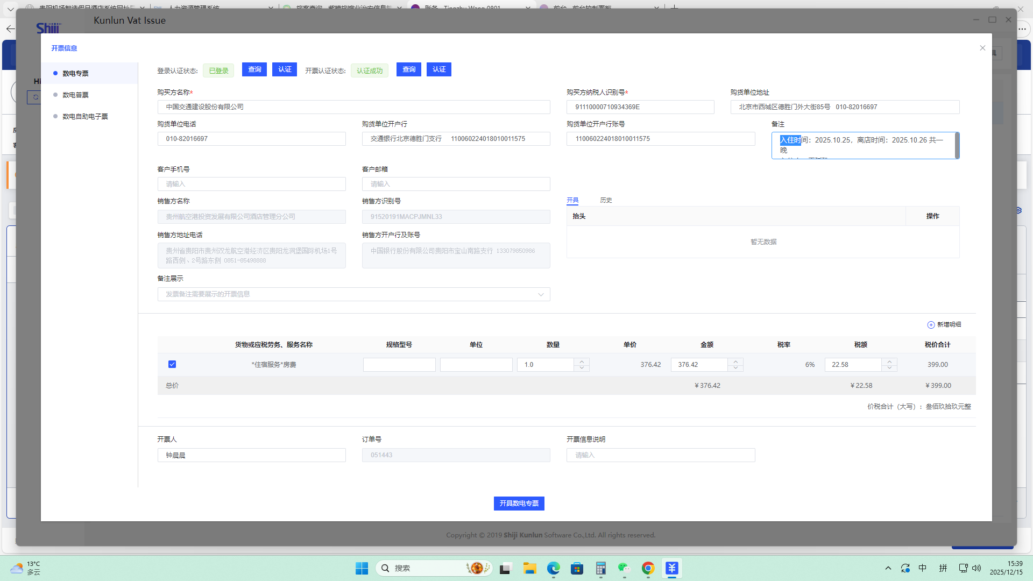Open WeChat from the taskbar

coord(624,568)
